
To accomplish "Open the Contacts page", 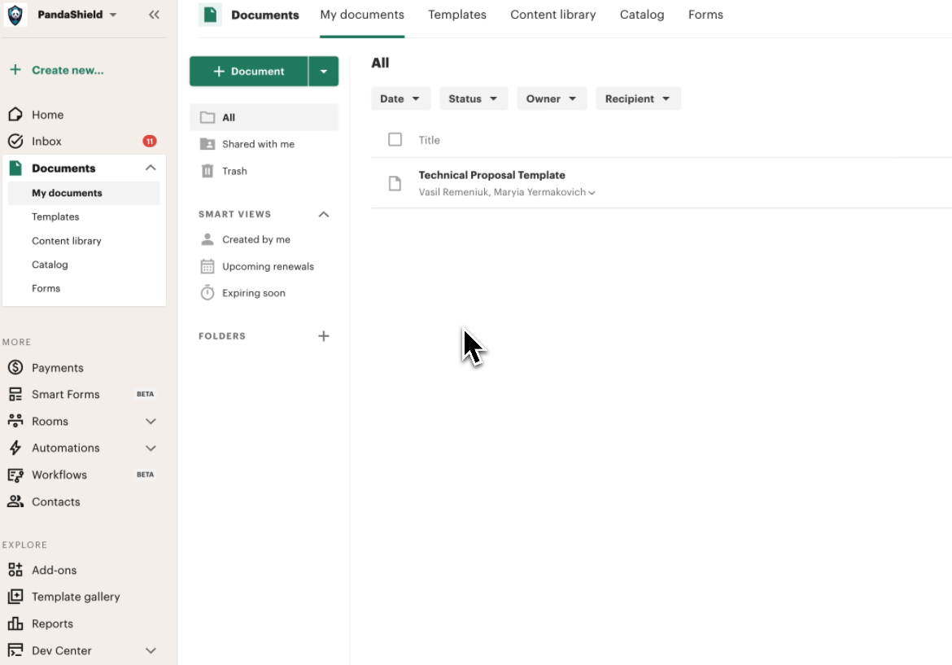I will [54, 501].
